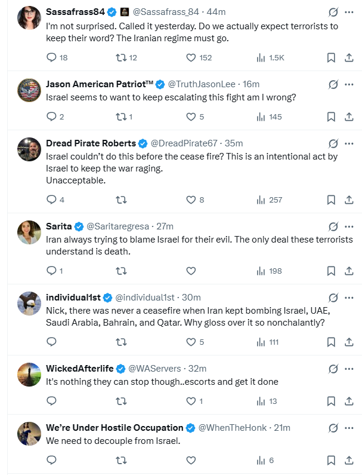This screenshot has width=362, height=475.
Task: Repost Jason American Patriot's tweet
Action: [x=121, y=117]
